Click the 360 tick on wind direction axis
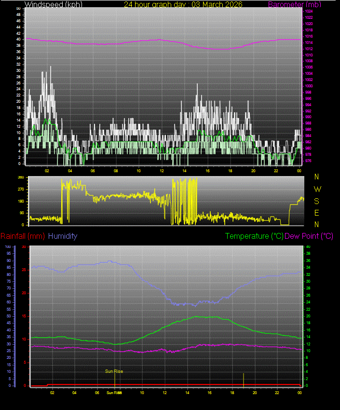Screen dimensions: 340x410 (x=21, y=178)
